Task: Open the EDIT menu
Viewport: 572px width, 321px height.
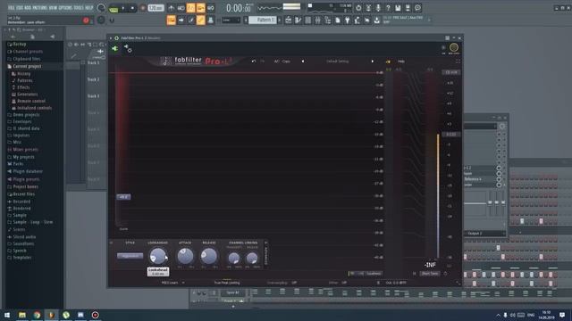Action: (x=20, y=8)
